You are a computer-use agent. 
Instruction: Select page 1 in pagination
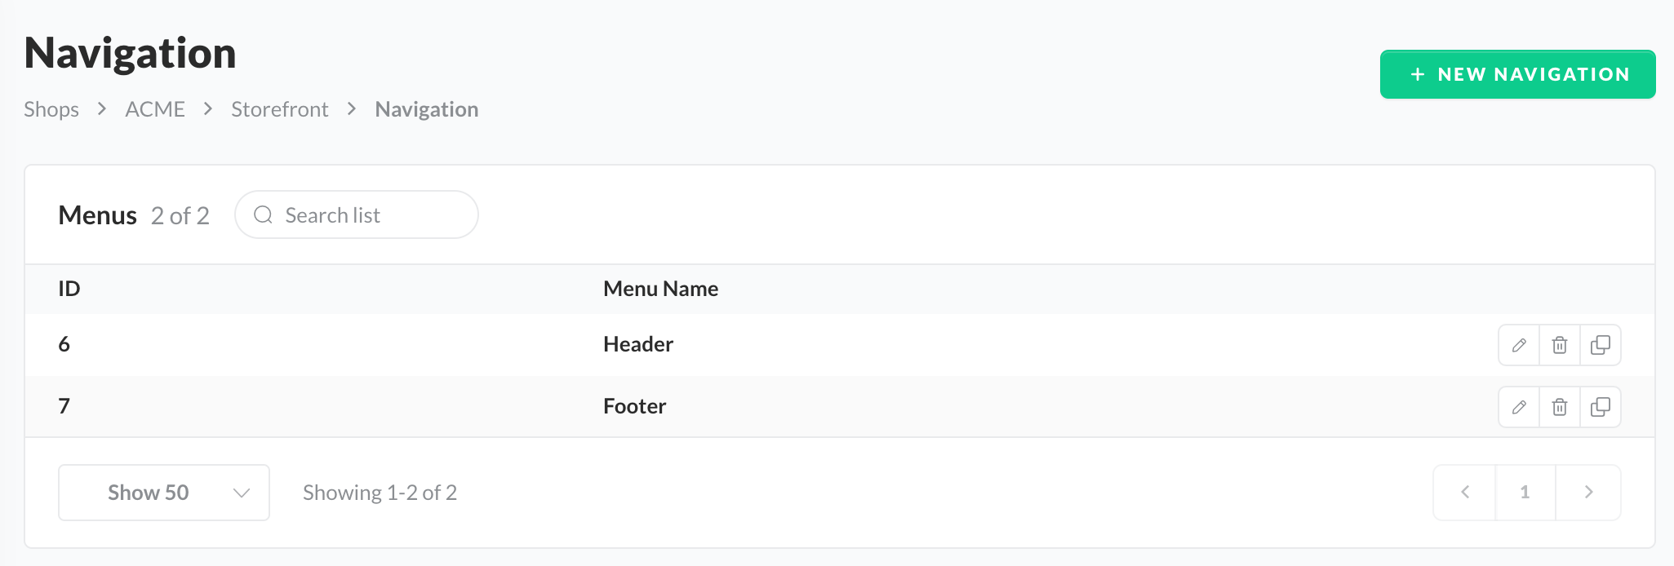(x=1525, y=492)
